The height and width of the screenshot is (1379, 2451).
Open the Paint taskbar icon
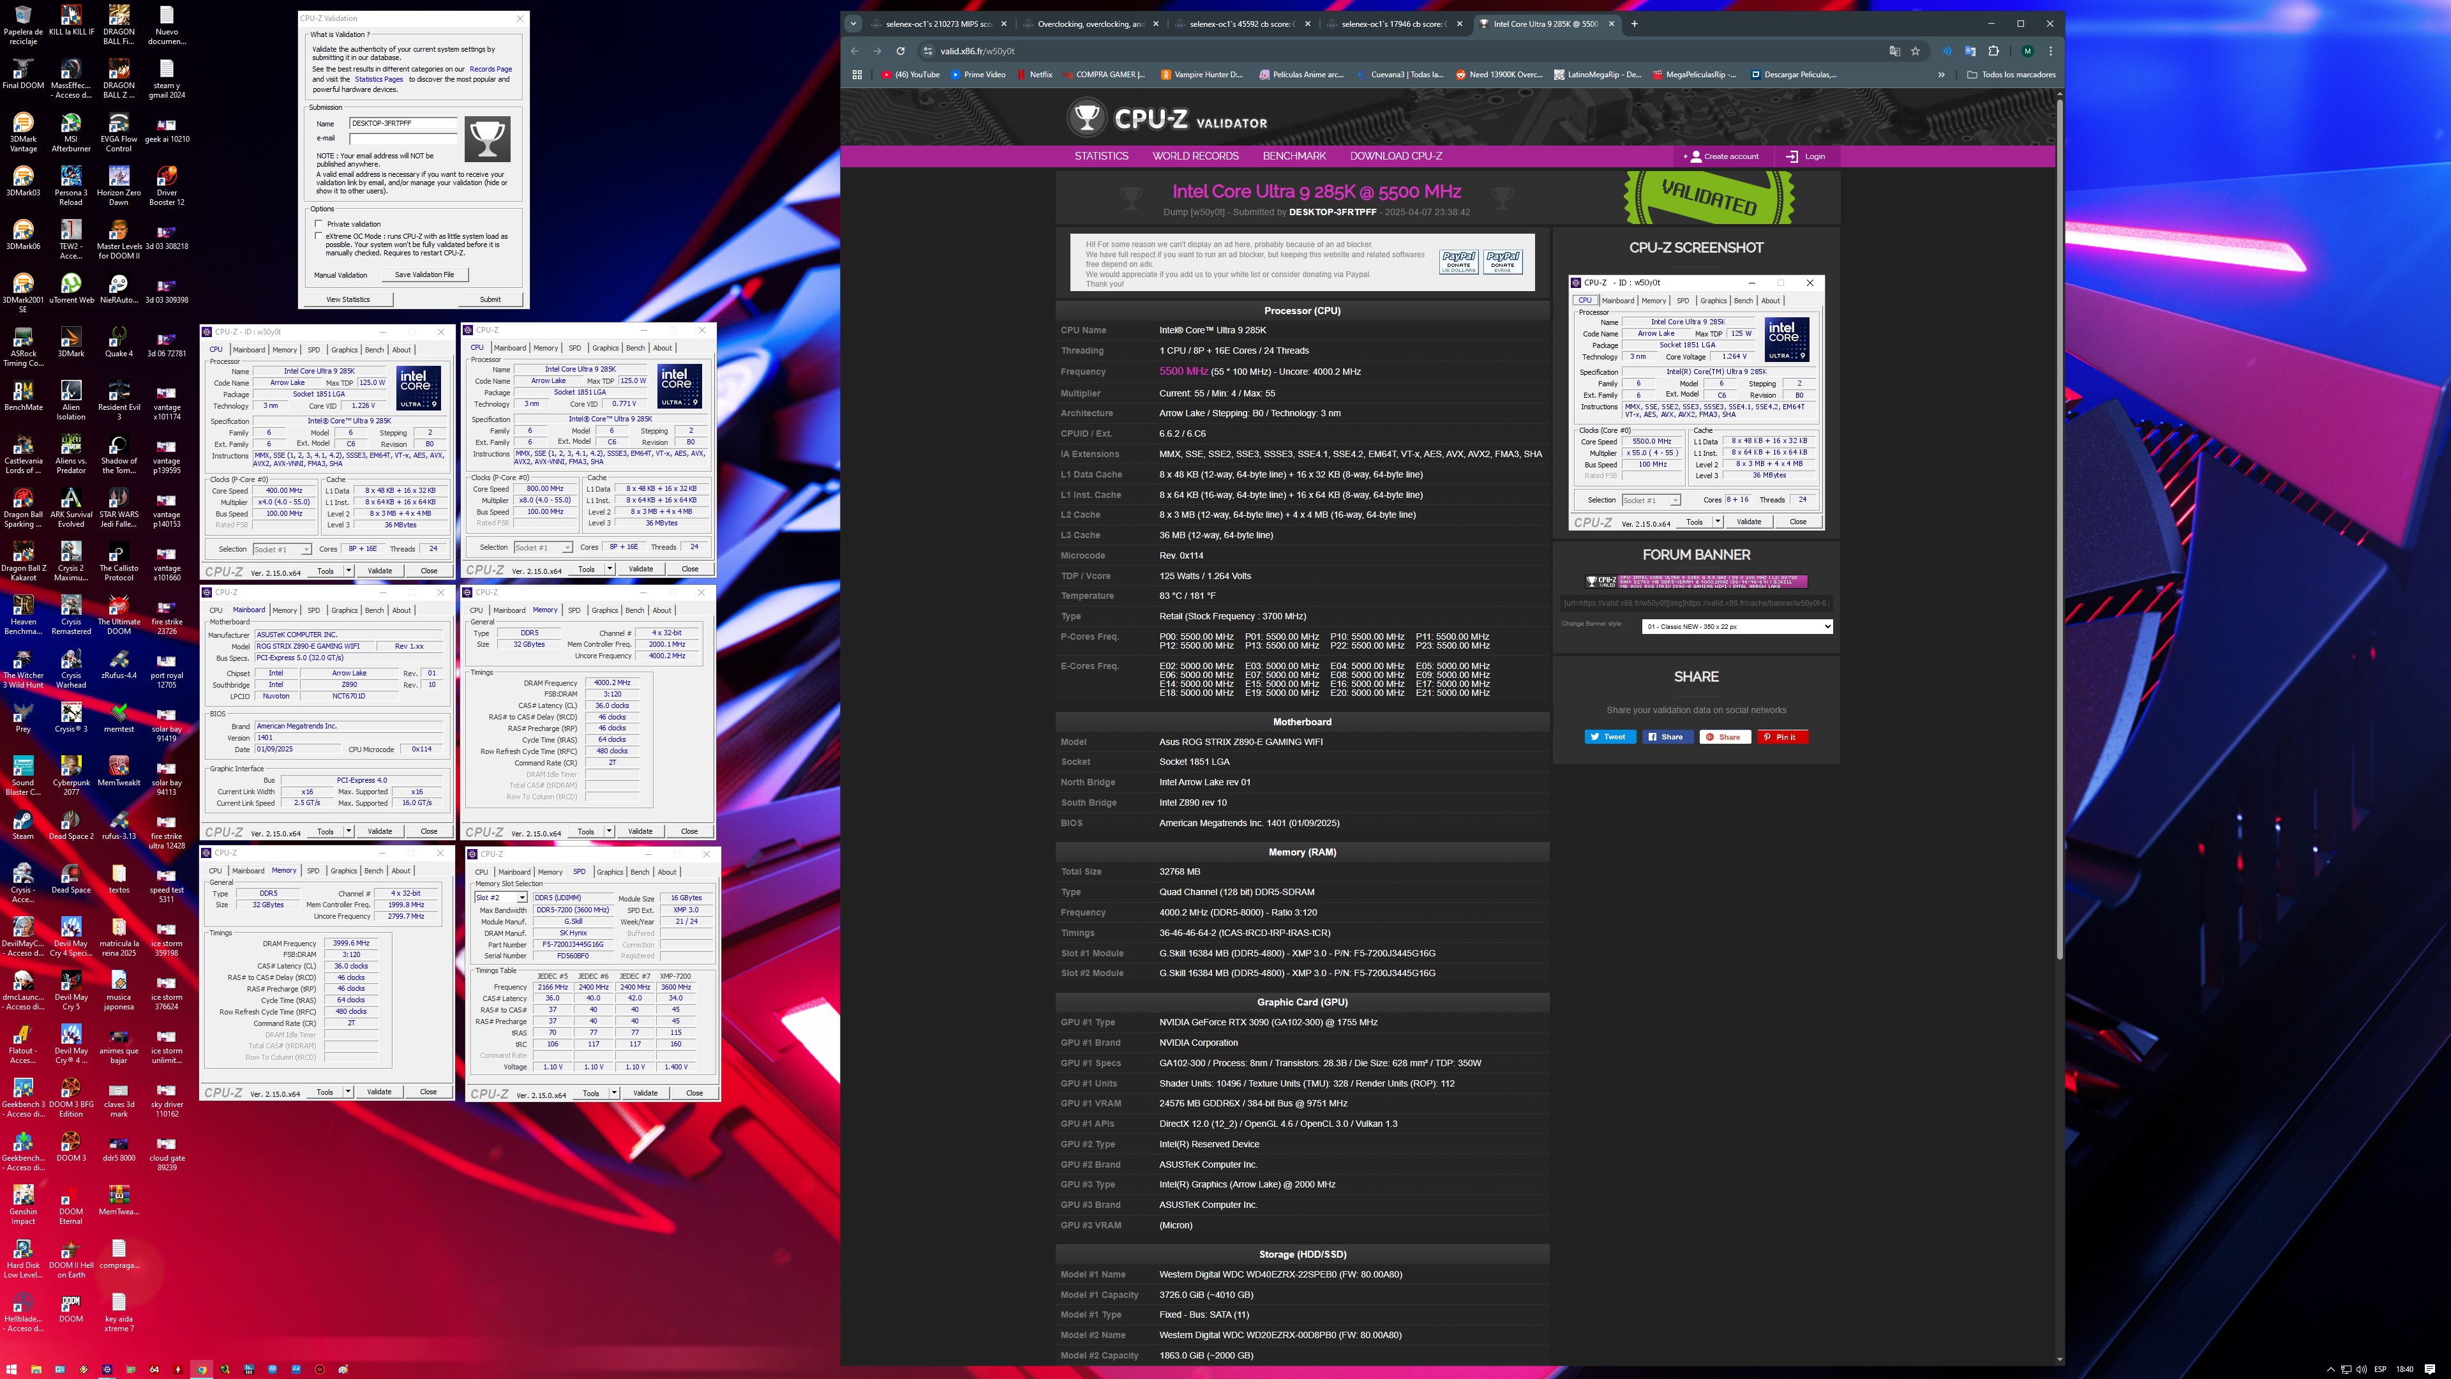(x=343, y=1369)
